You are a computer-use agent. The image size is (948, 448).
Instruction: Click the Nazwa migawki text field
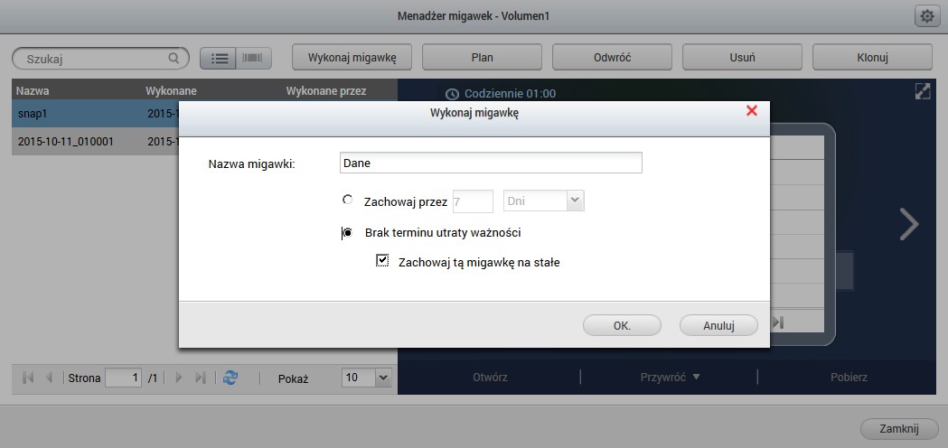(x=490, y=163)
